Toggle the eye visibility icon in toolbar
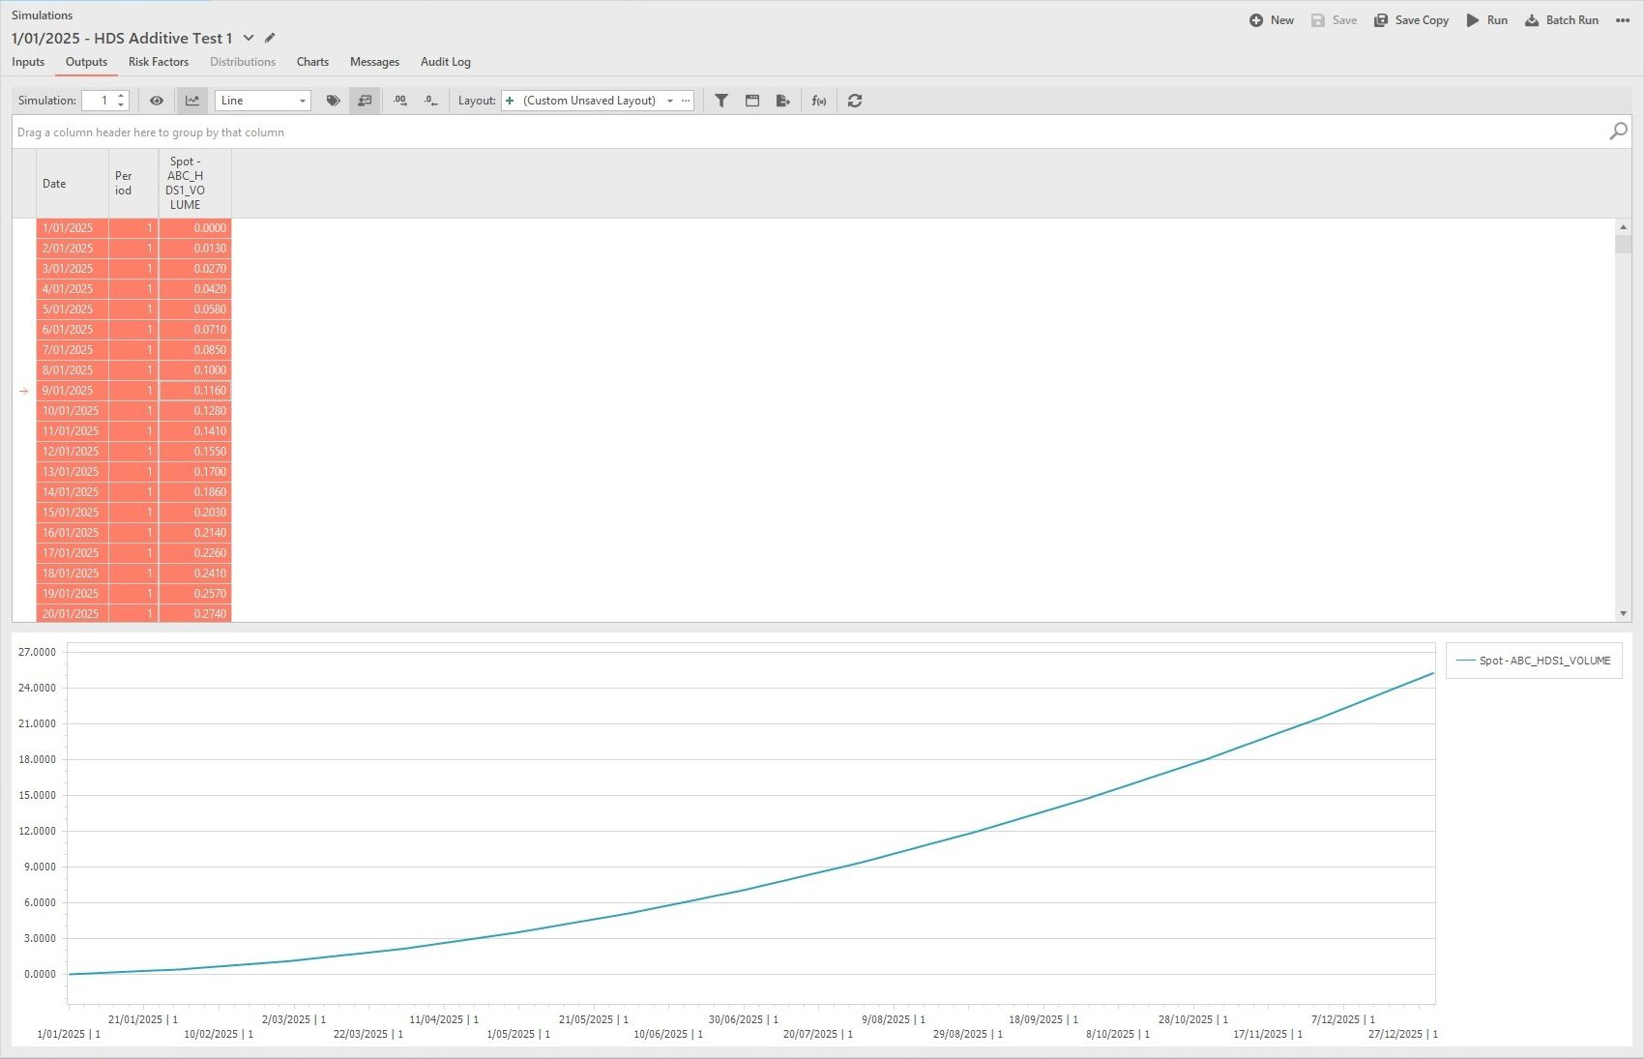 [x=157, y=101]
